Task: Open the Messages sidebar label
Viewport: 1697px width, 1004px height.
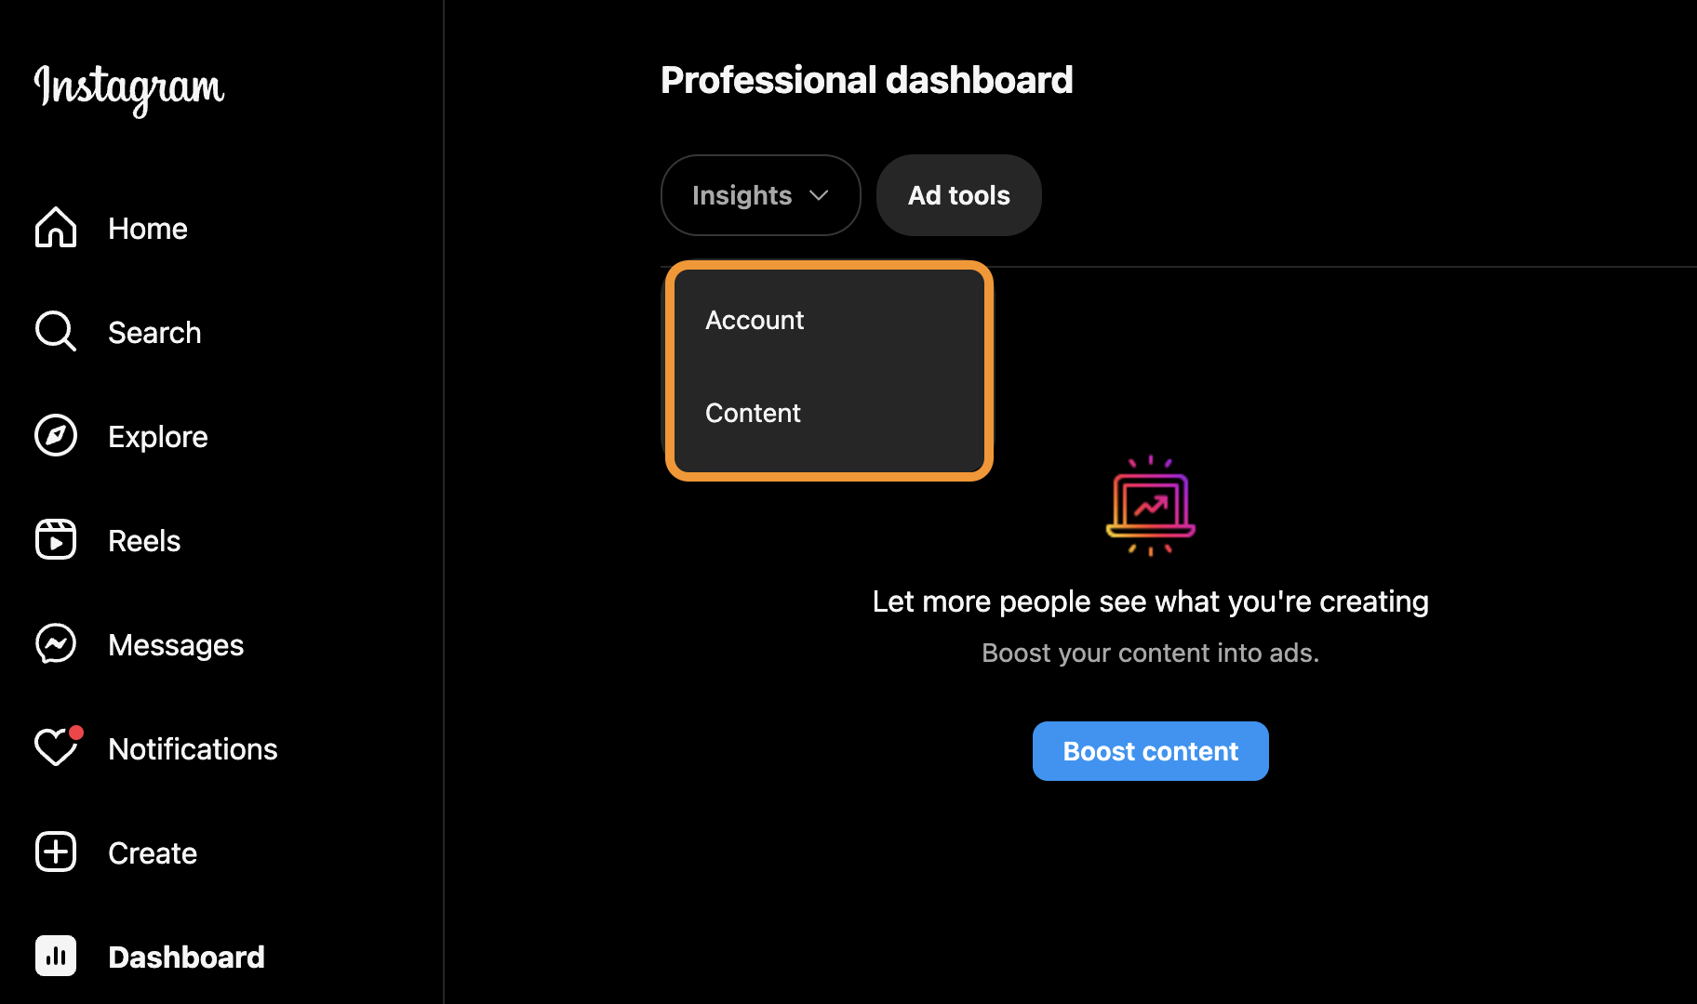Action: click(x=176, y=645)
